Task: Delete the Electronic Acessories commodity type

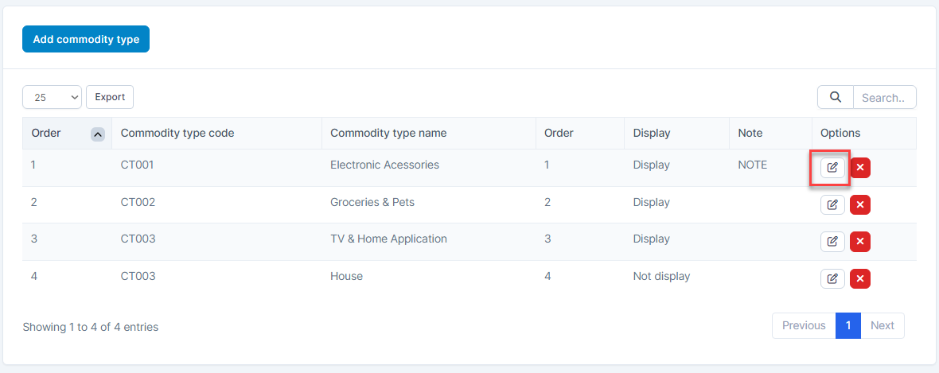Action: coord(860,168)
